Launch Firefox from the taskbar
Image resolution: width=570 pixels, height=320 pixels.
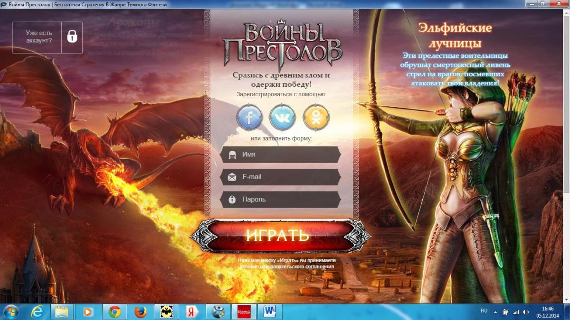140,311
